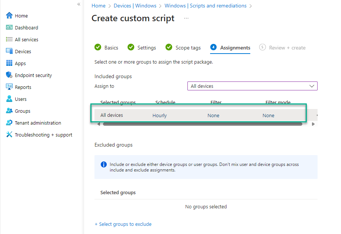Go to the Settings step tab
This screenshot has height=234, width=341.
pyautogui.click(x=142, y=48)
